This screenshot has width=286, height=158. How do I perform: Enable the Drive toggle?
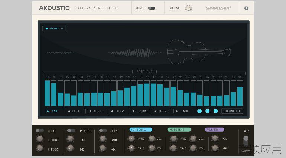[x=103, y=130]
